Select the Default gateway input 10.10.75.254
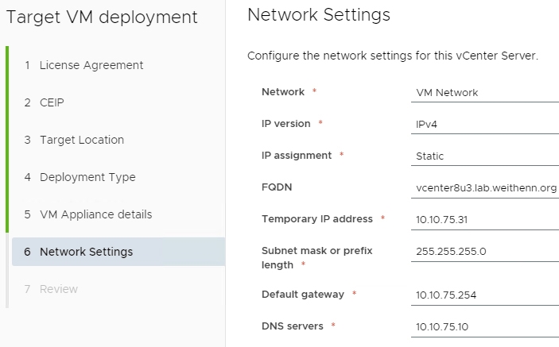 click(485, 295)
